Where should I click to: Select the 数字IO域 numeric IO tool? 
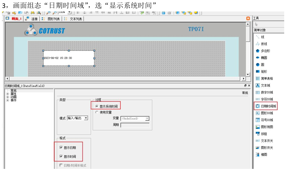click(264, 92)
